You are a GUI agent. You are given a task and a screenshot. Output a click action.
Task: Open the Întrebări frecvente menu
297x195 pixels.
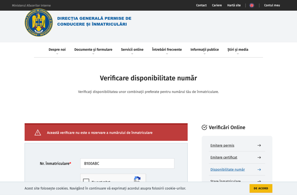tap(167, 50)
